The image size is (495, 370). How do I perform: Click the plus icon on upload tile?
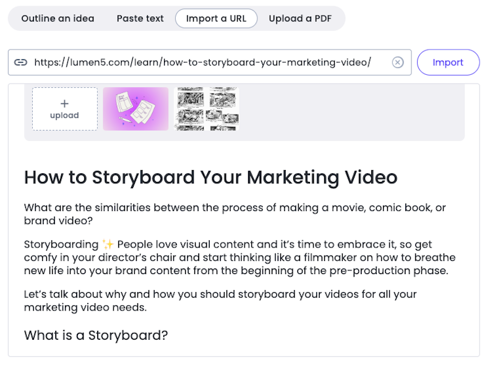coord(64,103)
